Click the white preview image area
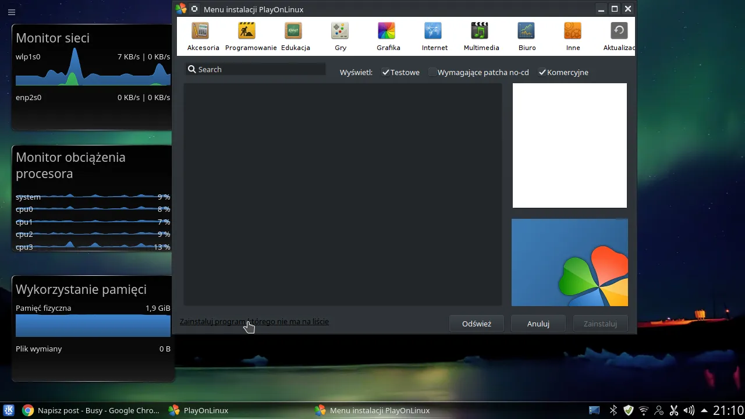This screenshot has width=745, height=419. [570, 145]
